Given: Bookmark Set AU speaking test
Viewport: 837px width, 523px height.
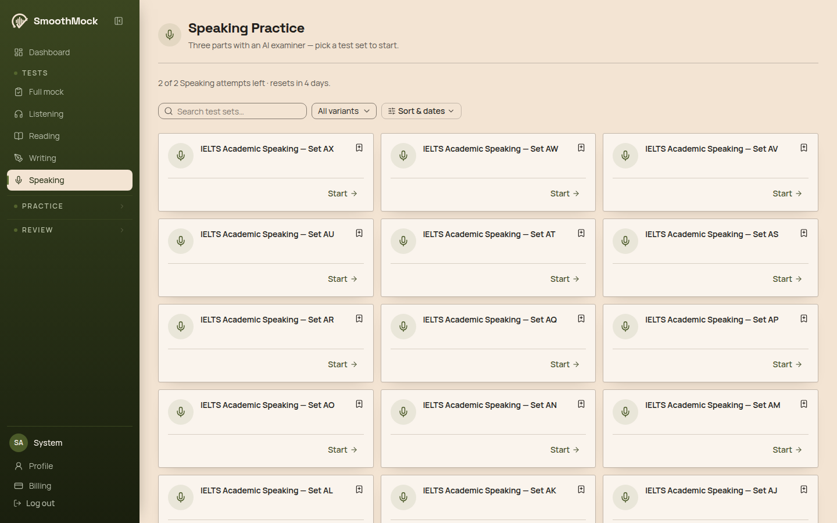Looking at the screenshot, I should pos(359,234).
